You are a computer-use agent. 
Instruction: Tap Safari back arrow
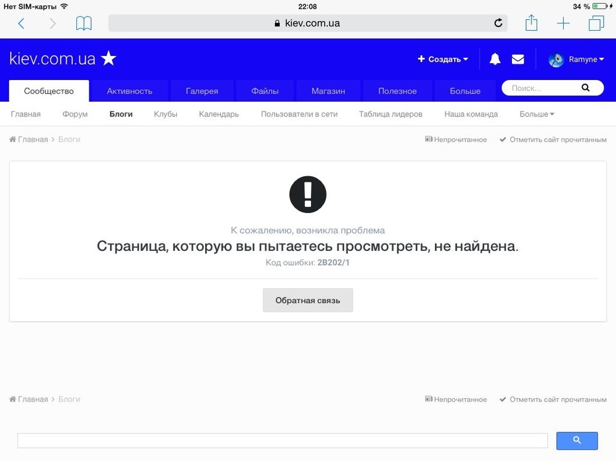click(x=22, y=23)
